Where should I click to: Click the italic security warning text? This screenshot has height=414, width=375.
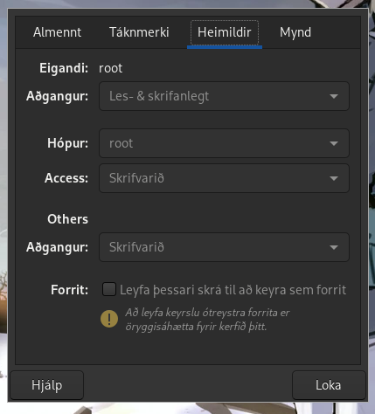207,320
